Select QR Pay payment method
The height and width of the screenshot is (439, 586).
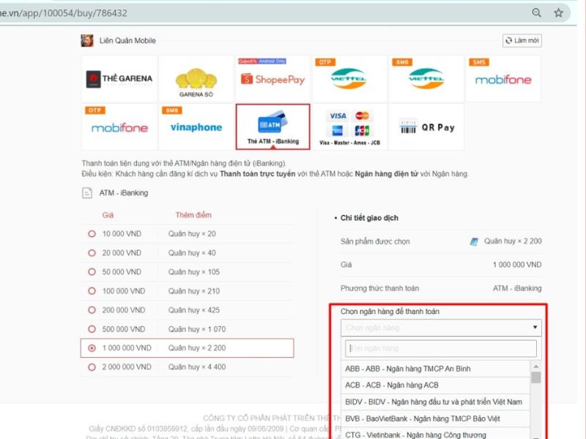(x=426, y=127)
